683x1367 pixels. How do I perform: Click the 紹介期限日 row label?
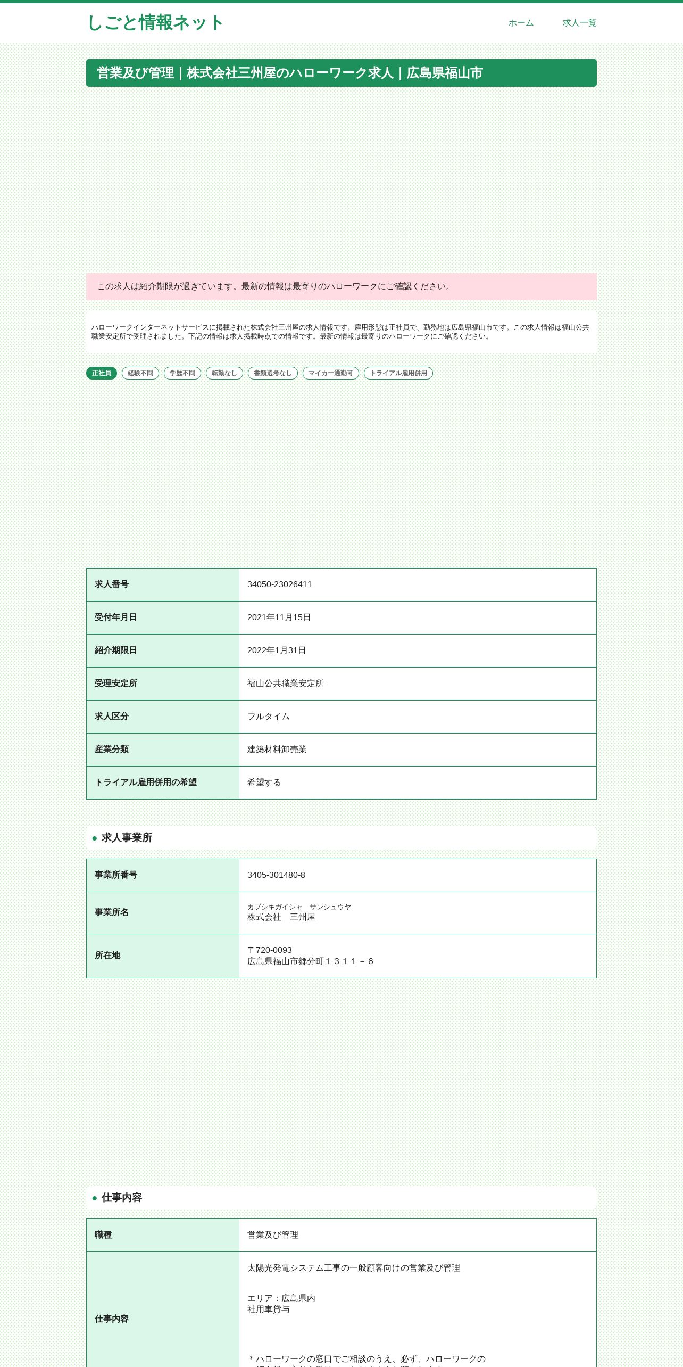pyautogui.click(x=116, y=650)
